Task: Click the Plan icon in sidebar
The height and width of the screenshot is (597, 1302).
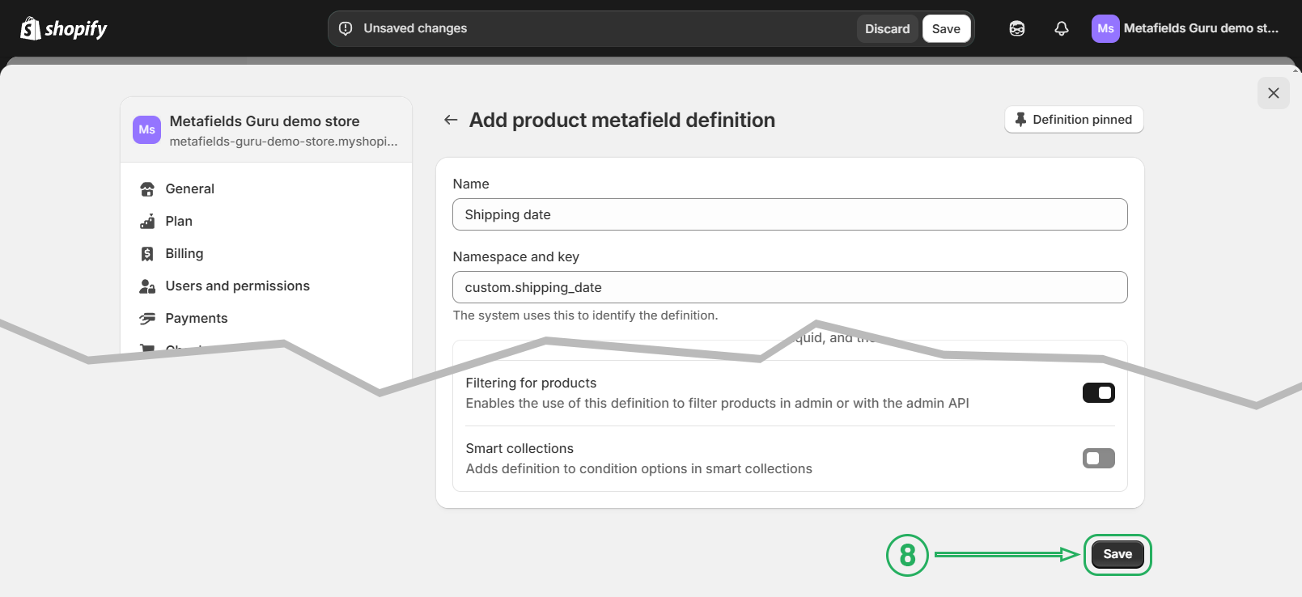Action: [x=147, y=222]
